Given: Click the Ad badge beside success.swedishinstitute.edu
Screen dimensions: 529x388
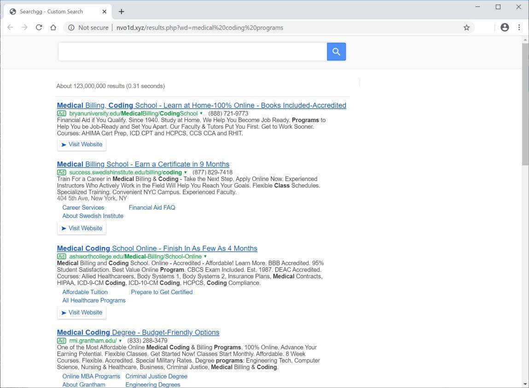Looking at the screenshot, I should pyautogui.click(x=61, y=172).
